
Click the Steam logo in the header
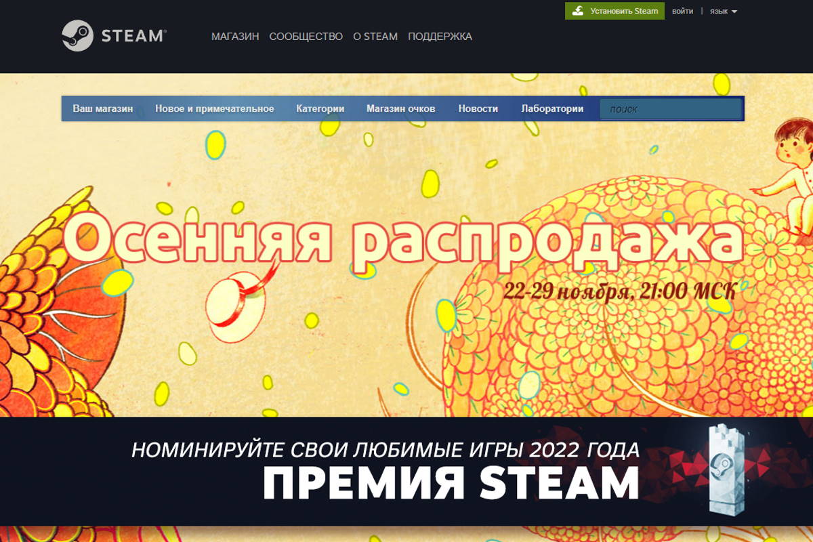pos(113,35)
